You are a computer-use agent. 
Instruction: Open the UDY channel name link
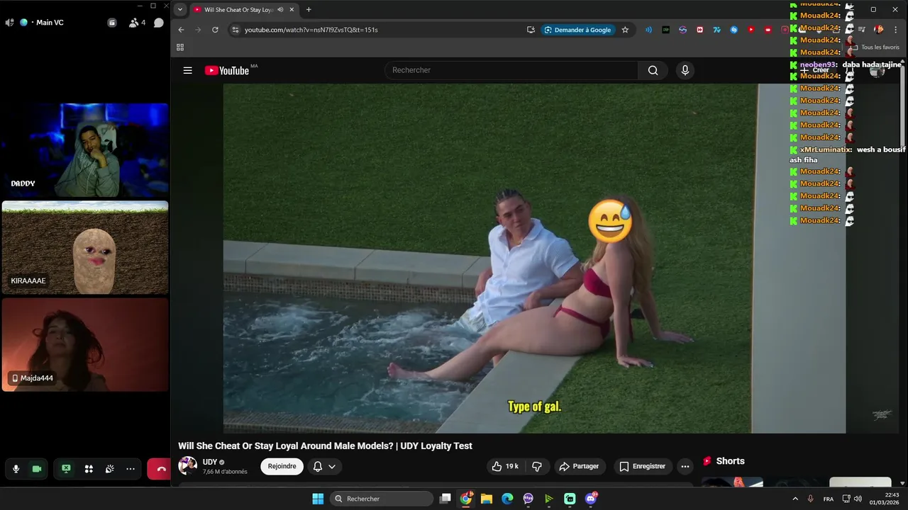(x=210, y=462)
